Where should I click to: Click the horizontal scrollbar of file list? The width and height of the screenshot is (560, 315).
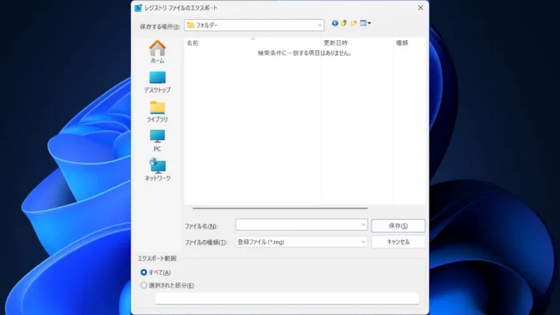pyautogui.click(x=280, y=208)
